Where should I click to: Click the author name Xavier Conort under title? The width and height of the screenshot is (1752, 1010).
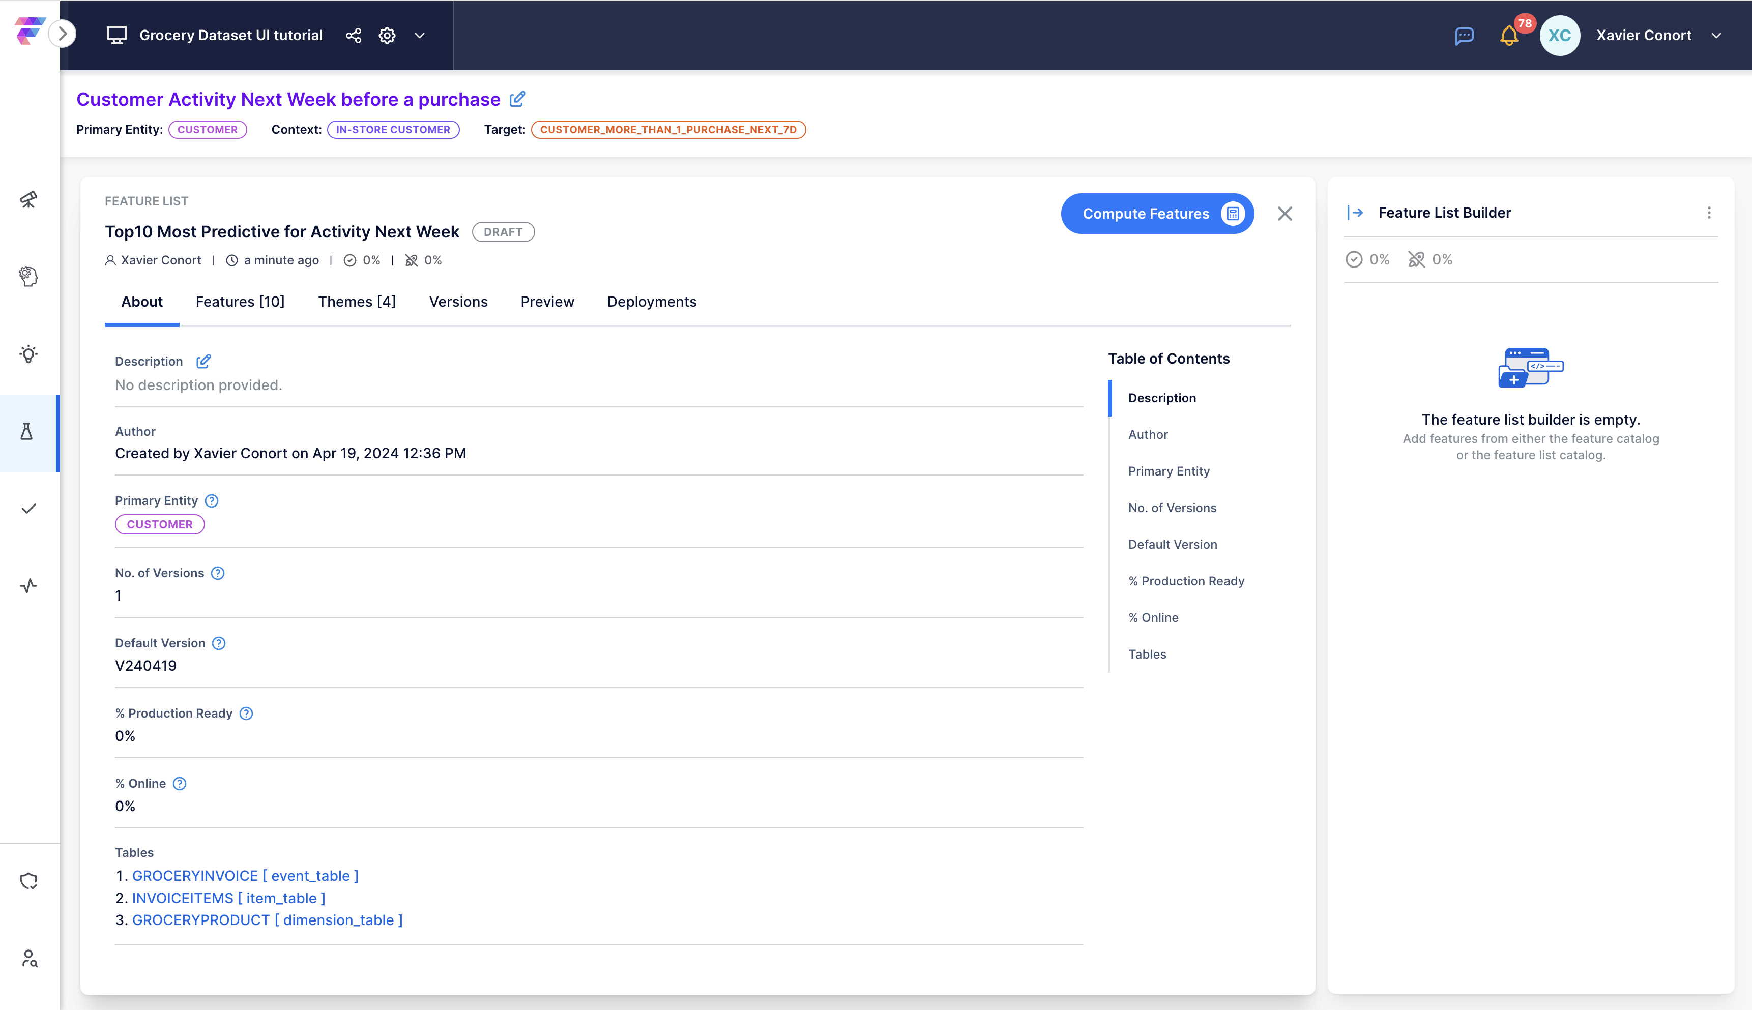coord(161,260)
